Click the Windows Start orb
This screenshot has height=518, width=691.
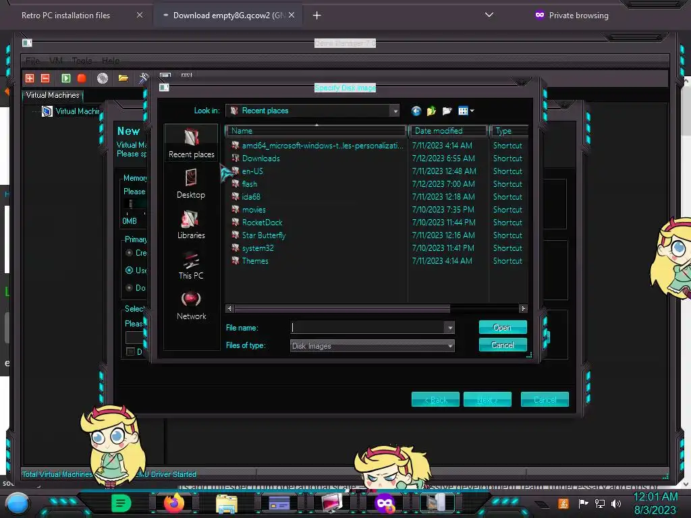(x=17, y=503)
